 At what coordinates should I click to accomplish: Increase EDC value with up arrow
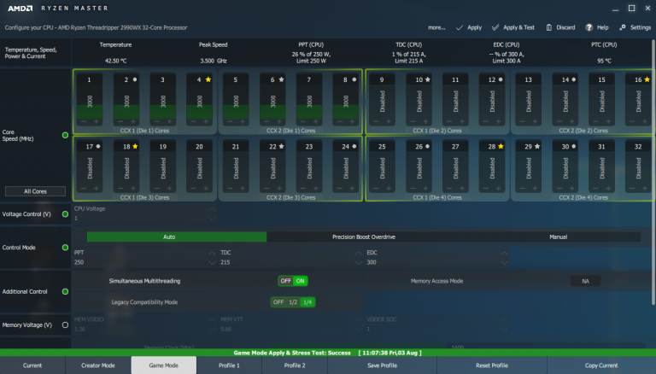click(505, 253)
